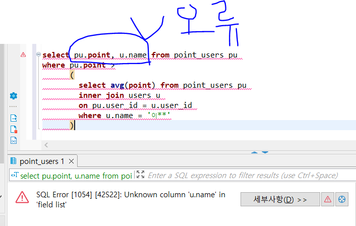This screenshot has width=356, height=226.
Task: Click the highlighted opening parenthesis
Action: (x=72, y=75)
